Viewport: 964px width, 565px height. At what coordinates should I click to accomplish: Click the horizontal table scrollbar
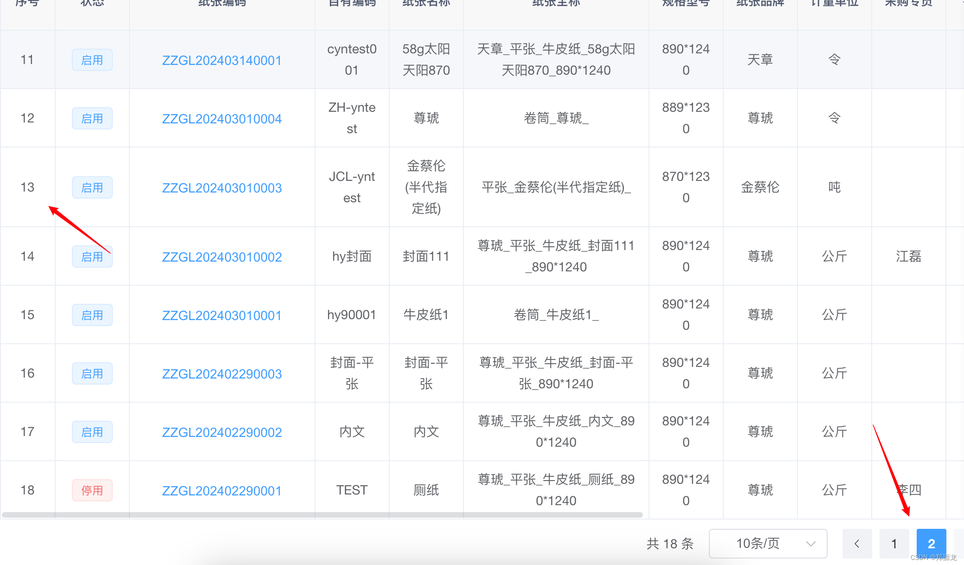pyautogui.click(x=322, y=515)
